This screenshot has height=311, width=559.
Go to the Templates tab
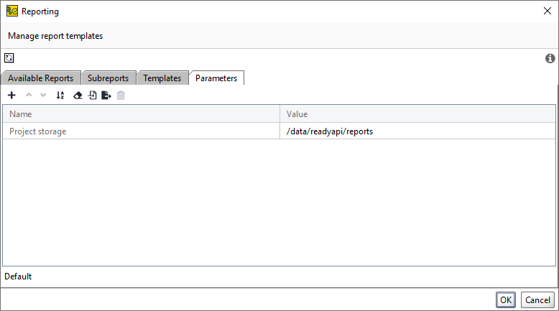(162, 78)
